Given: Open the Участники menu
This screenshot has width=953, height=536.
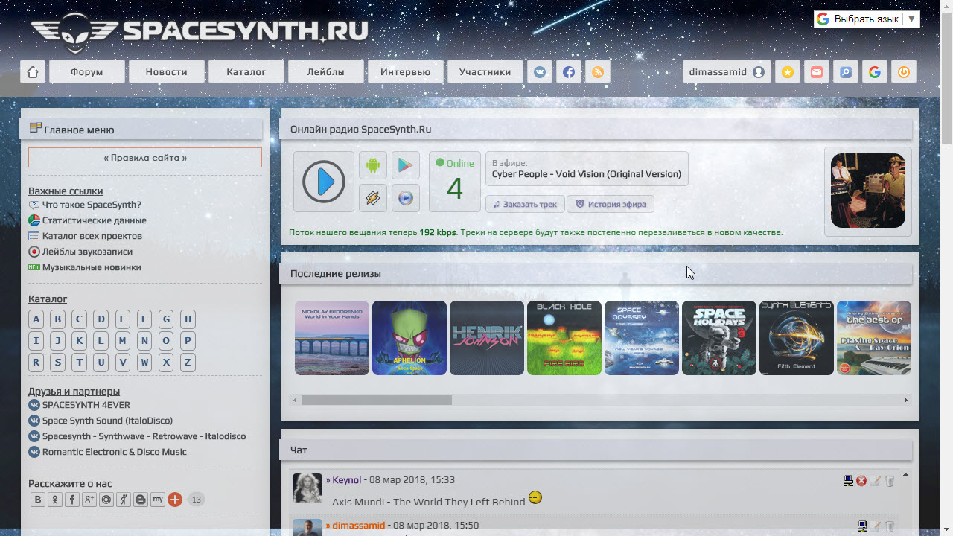Looking at the screenshot, I should click(x=485, y=72).
